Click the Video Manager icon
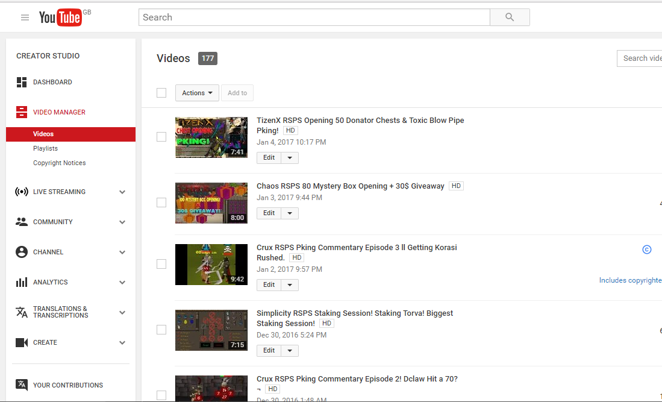The image size is (662, 402). 22,112
